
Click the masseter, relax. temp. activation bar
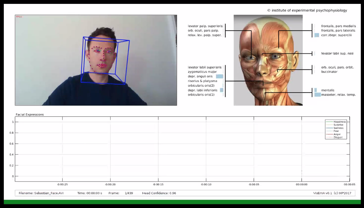click(317, 95)
